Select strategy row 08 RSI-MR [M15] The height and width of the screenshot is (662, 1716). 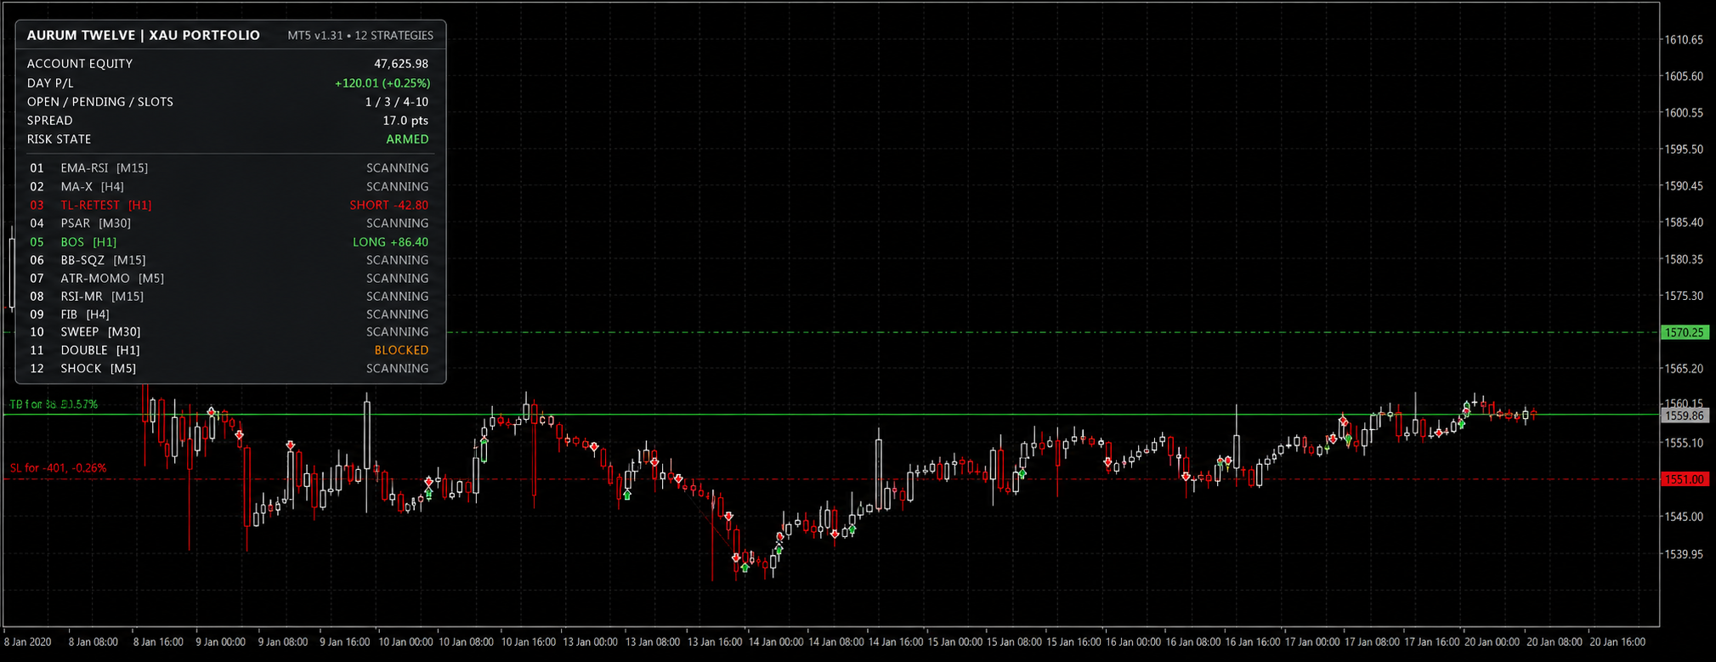coord(229,297)
